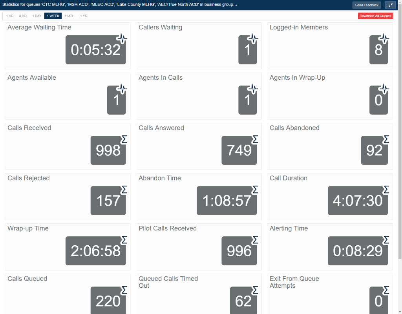Click the sigma icon on Wrap-up Time

pyautogui.click(x=124, y=240)
